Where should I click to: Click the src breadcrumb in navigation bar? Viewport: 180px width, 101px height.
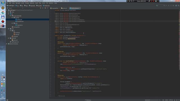[17, 6]
